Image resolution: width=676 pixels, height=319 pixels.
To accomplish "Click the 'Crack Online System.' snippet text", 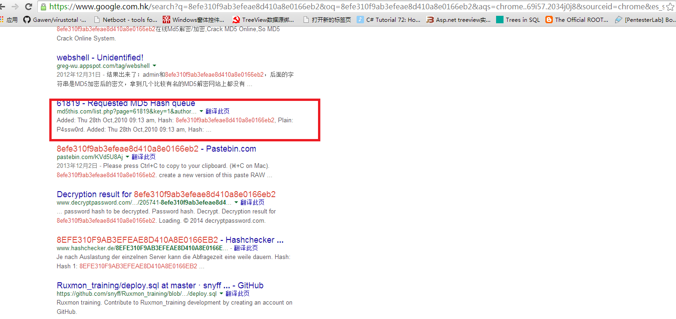I will (x=86, y=38).
